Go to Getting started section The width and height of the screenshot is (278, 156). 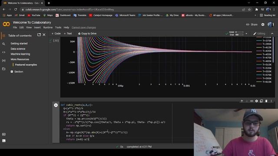pos(19,43)
